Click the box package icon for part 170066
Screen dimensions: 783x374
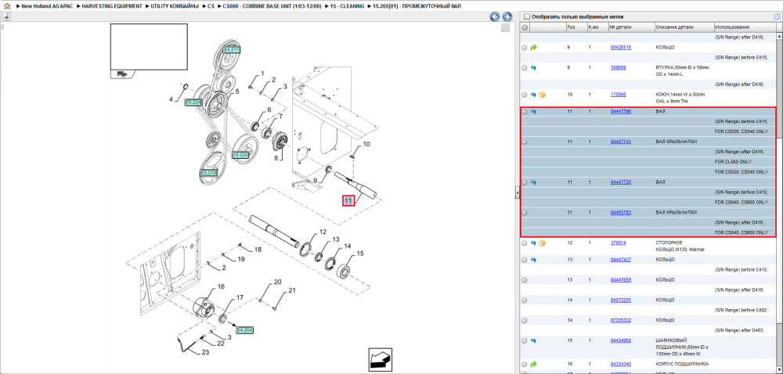coord(542,94)
